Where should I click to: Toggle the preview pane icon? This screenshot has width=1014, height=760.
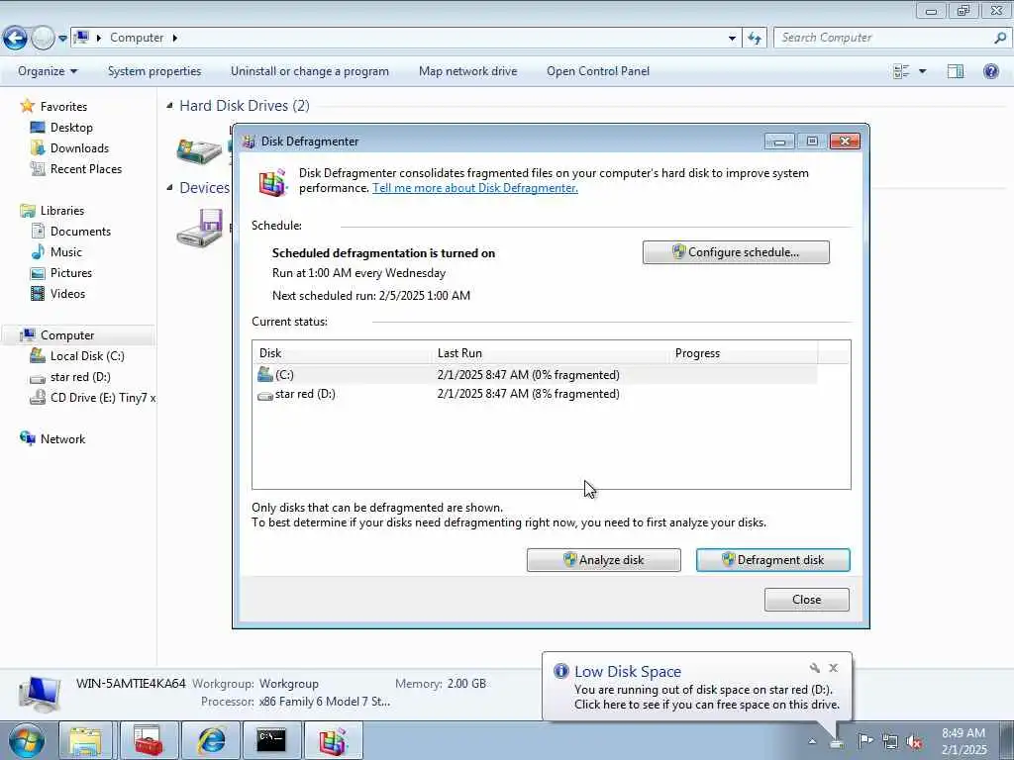(956, 71)
